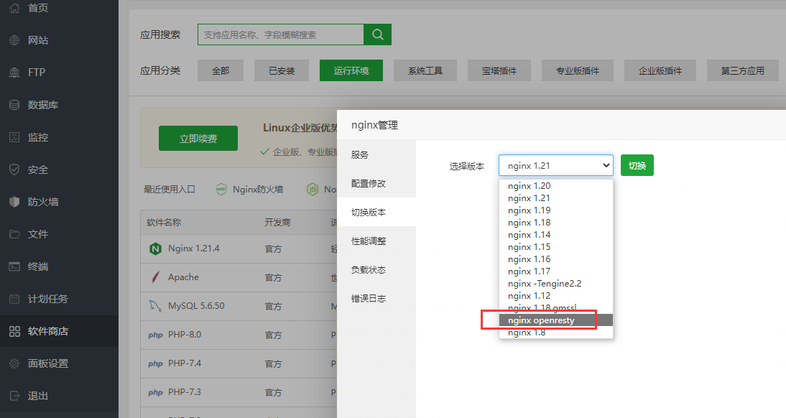
Task: Click the FTP globe icon in sidebar
Action: click(14, 72)
